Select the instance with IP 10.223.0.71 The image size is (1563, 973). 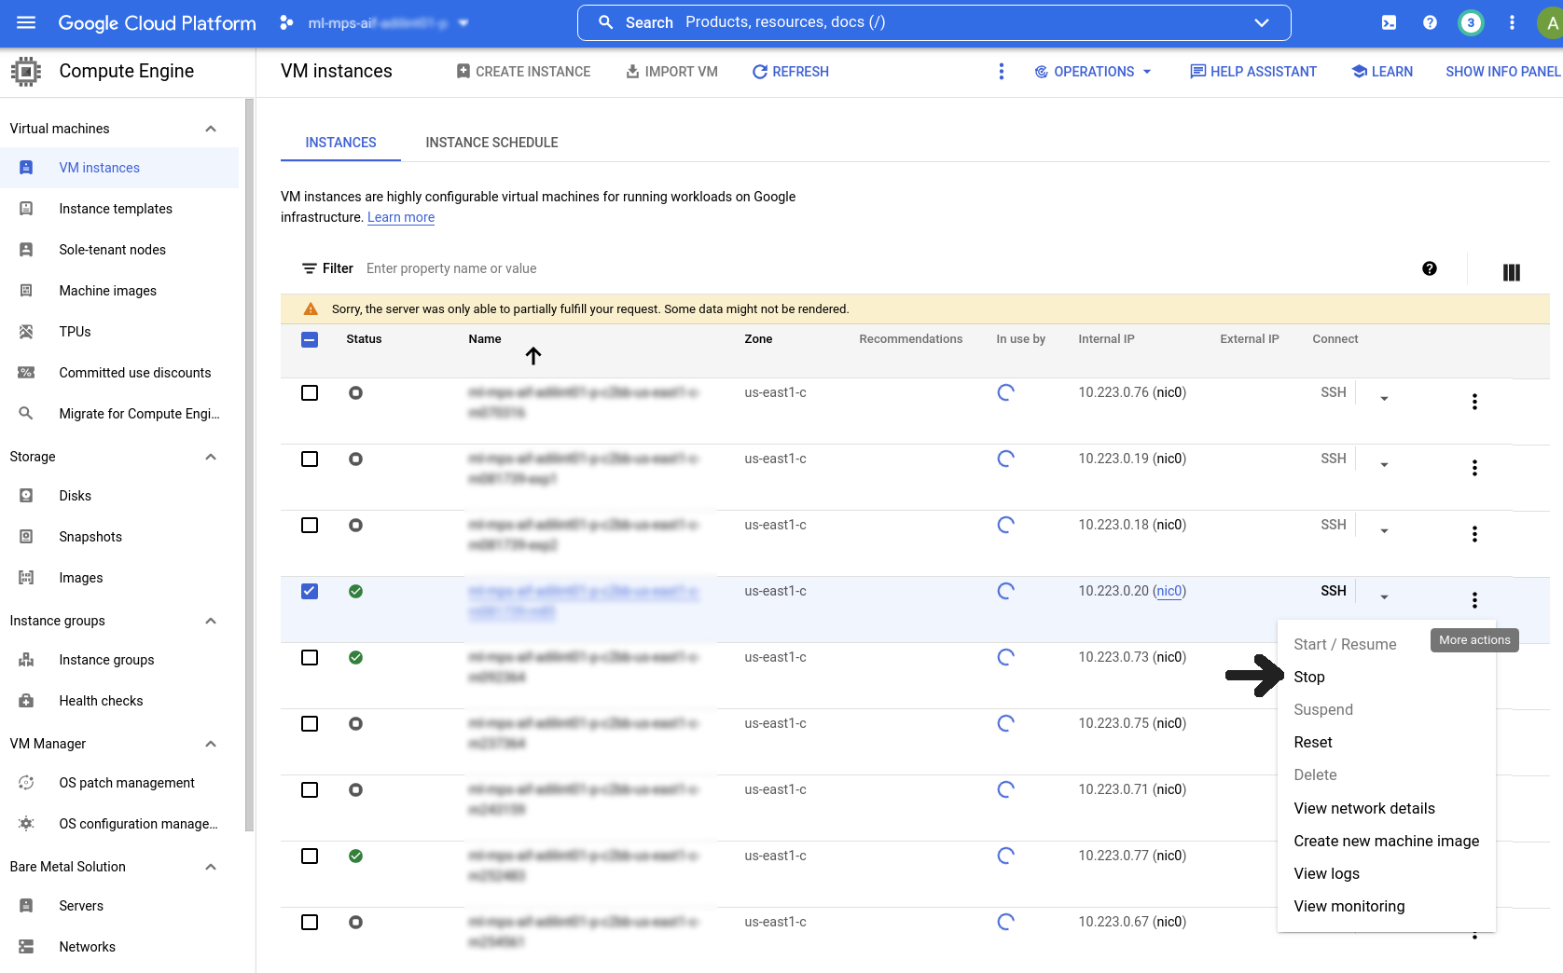pyautogui.click(x=310, y=790)
